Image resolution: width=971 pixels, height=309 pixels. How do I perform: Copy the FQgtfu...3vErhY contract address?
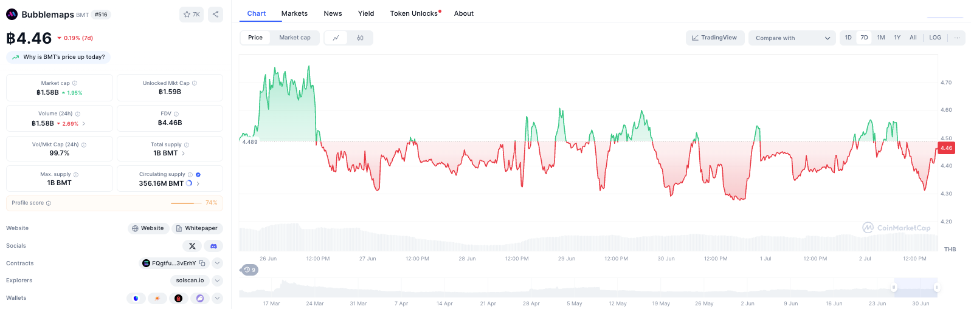coord(202,263)
